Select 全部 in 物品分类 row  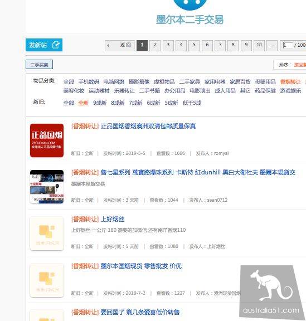[69, 82]
